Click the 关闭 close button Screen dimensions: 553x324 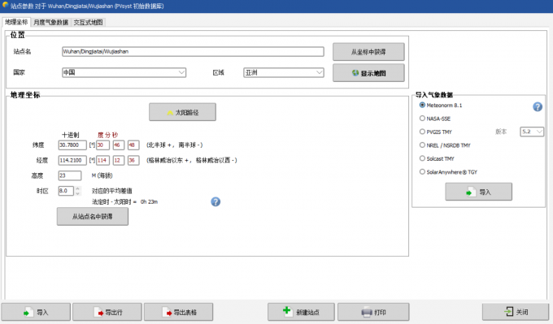point(516,312)
